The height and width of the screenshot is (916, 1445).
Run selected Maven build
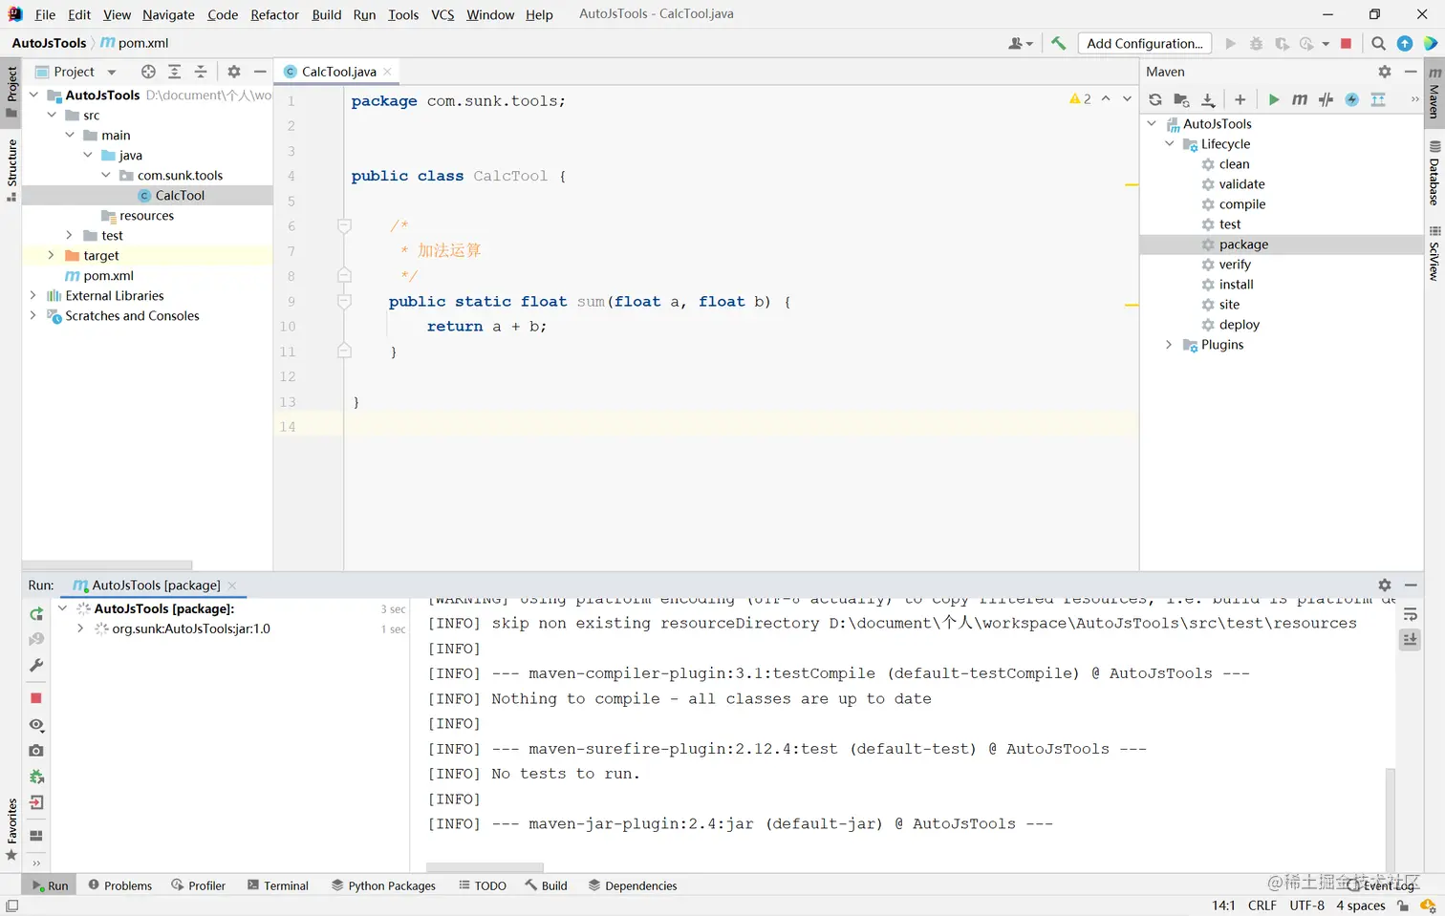[1273, 99]
